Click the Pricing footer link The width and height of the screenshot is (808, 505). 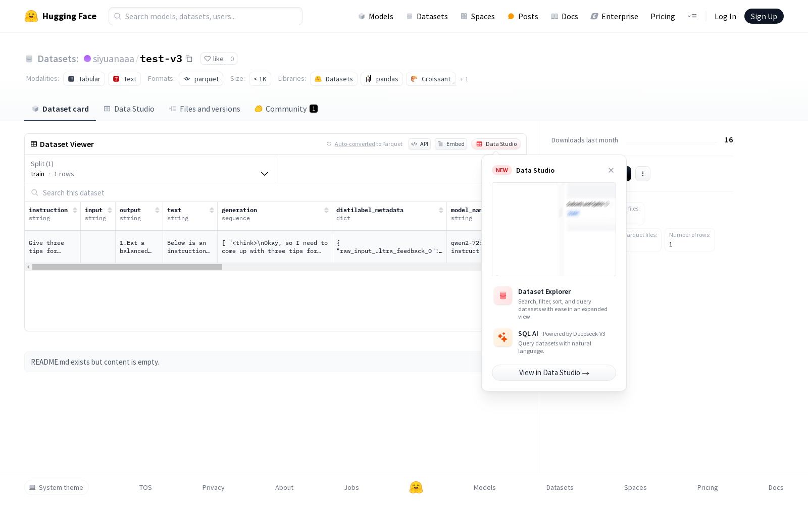point(708,487)
